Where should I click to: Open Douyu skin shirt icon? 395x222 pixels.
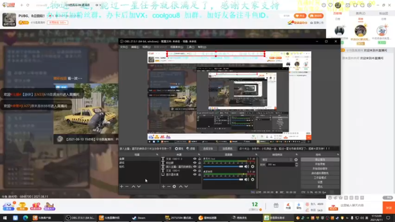coord(355,5)
